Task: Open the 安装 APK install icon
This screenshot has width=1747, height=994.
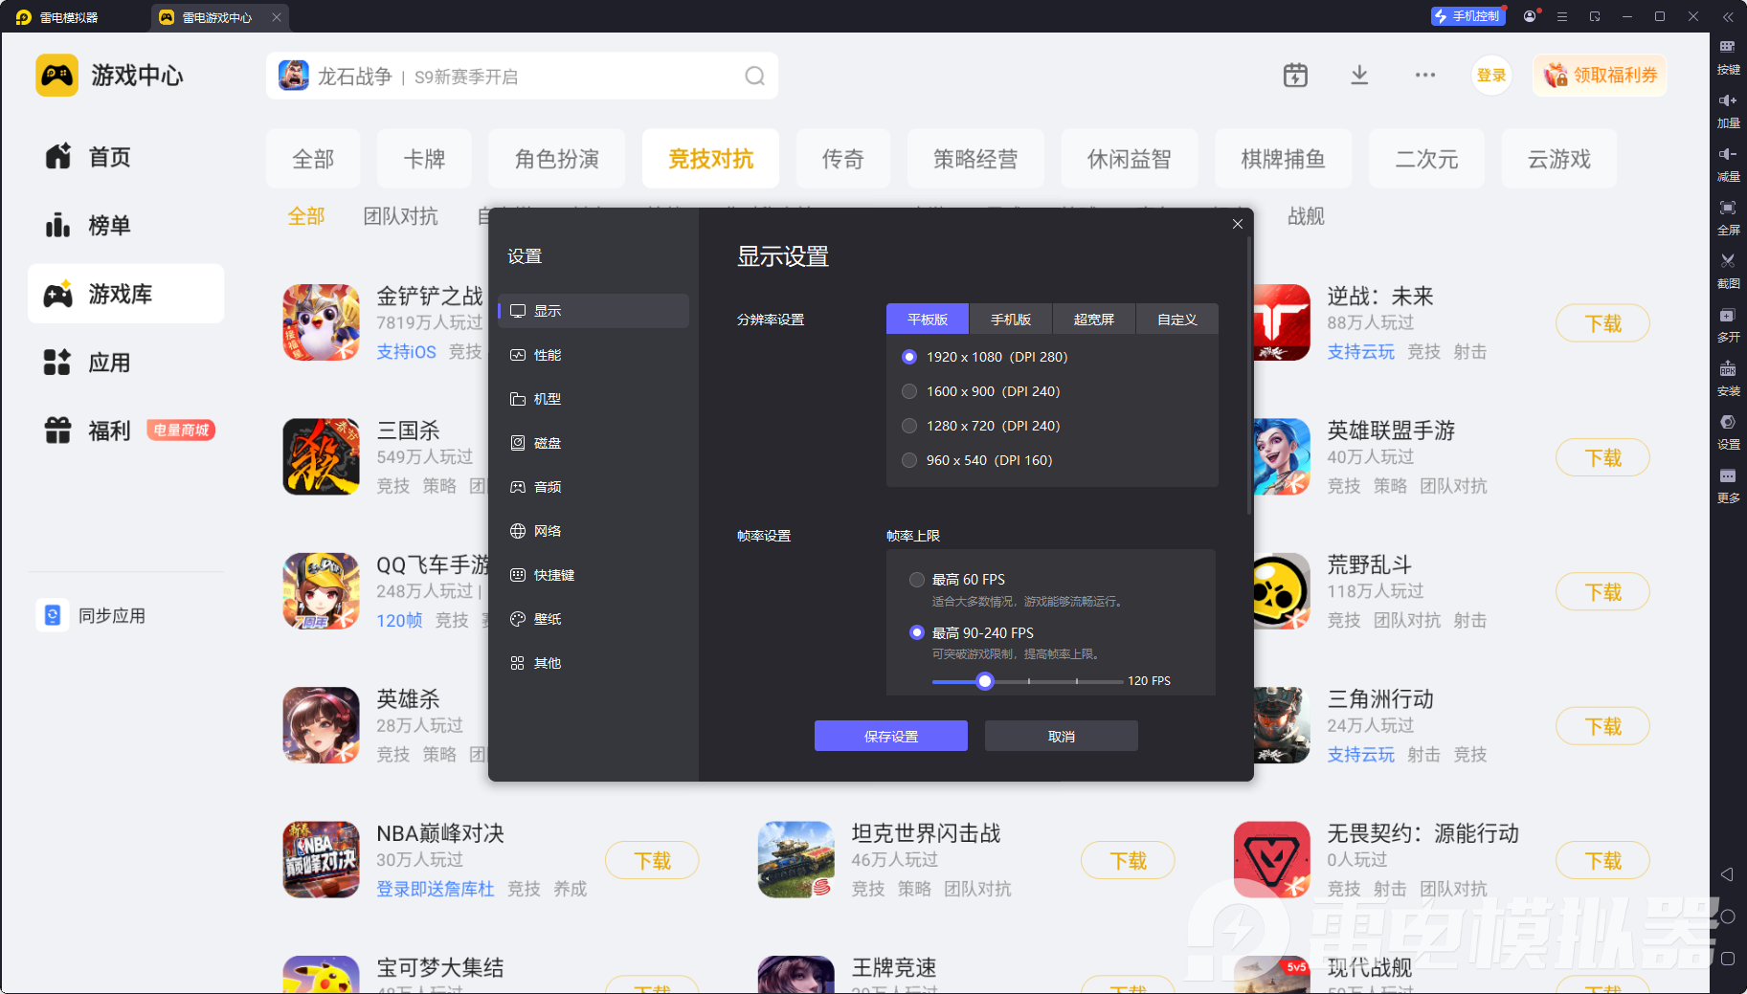Action: click(x=1728, y=378)
